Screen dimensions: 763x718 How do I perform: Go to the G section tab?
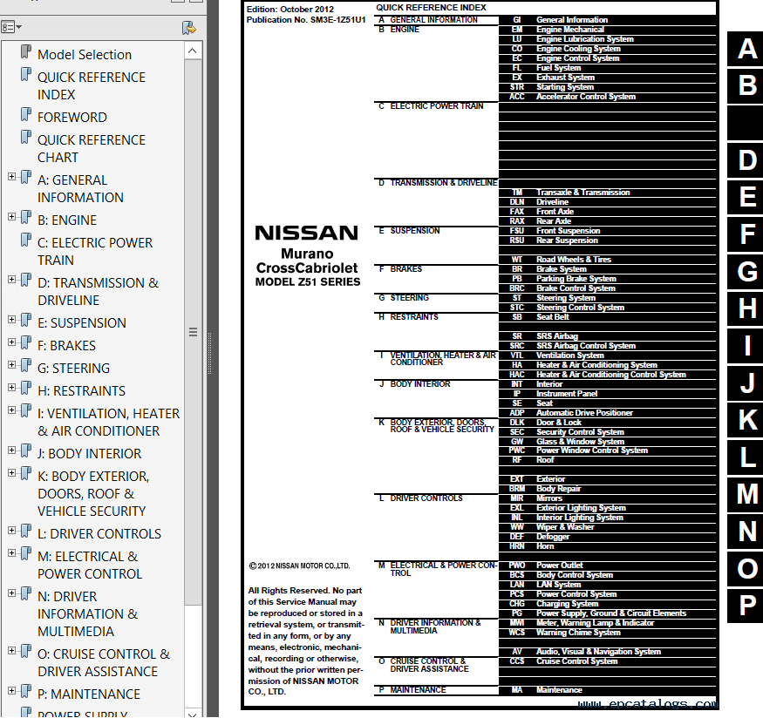tap(746, 272)
